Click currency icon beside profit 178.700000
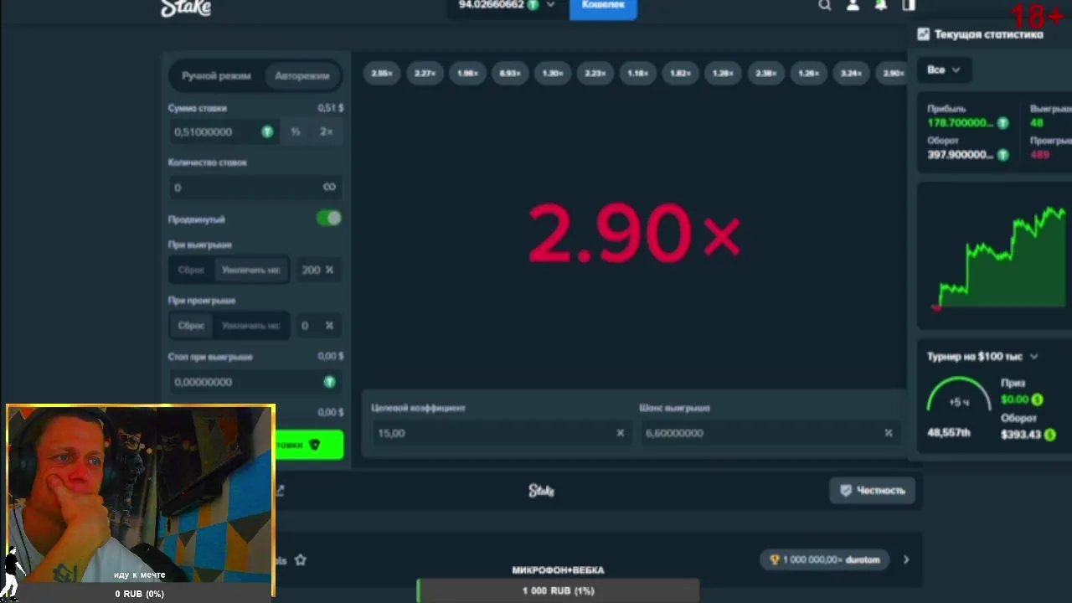 click(x=1002, y=123)
